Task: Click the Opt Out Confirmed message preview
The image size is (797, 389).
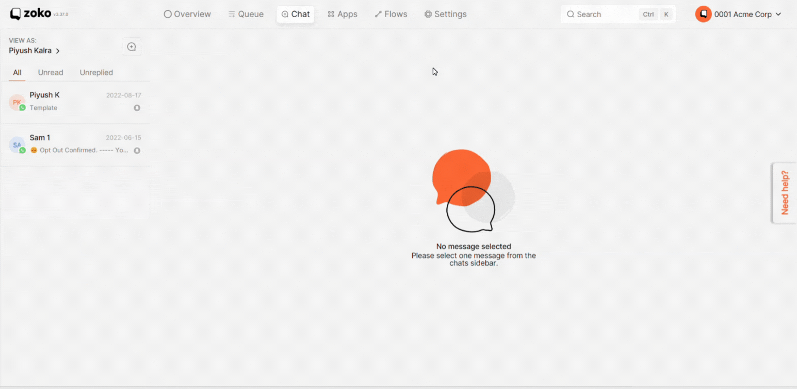Action: tap(79, 150)
